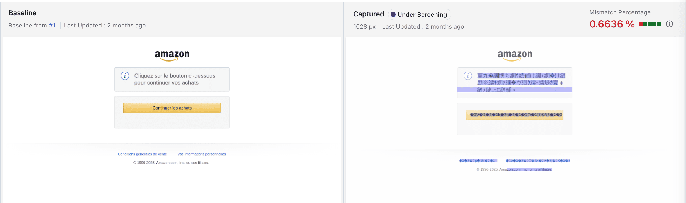This screenshot has width=686, height=203.
Task: Click the mismatch severity indicator bar
Action: pyautogui.click(x=650, y=24)
